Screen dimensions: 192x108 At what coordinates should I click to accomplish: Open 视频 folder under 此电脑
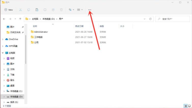click(12, 58)
